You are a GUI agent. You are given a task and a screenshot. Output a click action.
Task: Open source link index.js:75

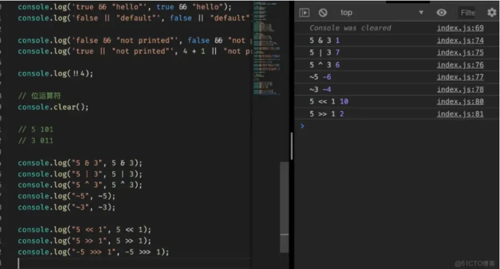pyautogui.click(x=460, y=53)
